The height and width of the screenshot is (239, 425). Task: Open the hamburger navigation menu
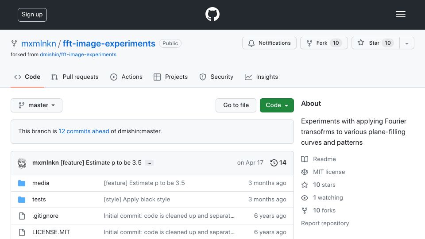(x=400, y=14)
